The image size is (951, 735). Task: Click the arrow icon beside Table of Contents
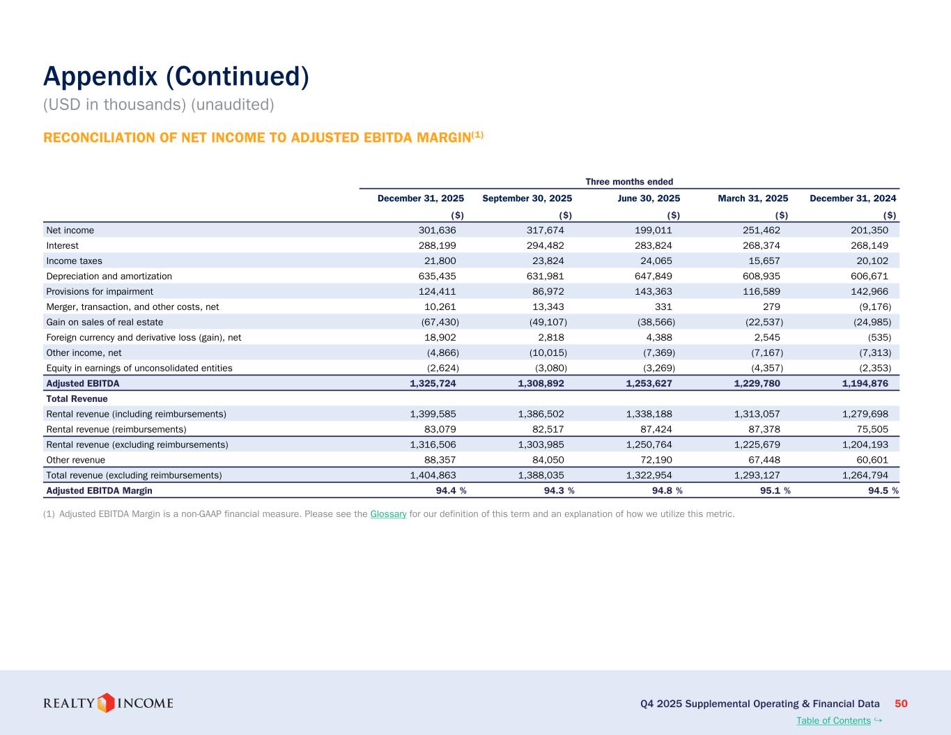878,720
